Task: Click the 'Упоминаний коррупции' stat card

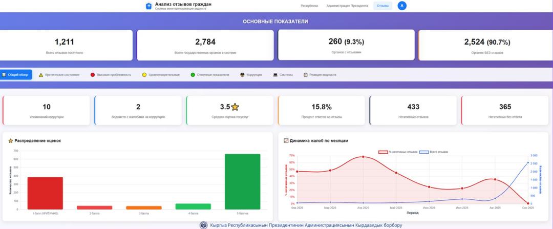Action: point(47,110)
